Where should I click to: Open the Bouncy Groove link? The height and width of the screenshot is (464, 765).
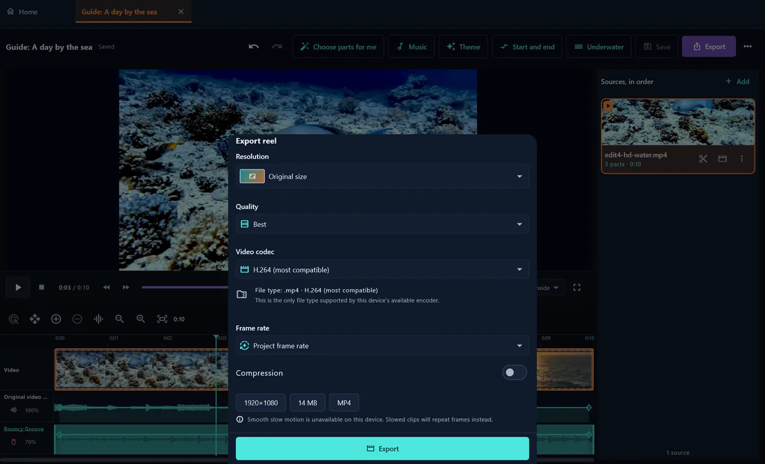[24, 429]
